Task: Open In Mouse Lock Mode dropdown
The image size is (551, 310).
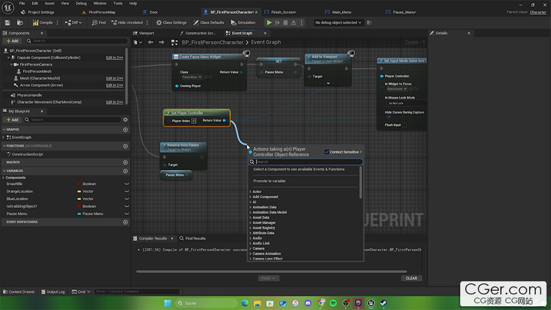Action: click(406, 103)
